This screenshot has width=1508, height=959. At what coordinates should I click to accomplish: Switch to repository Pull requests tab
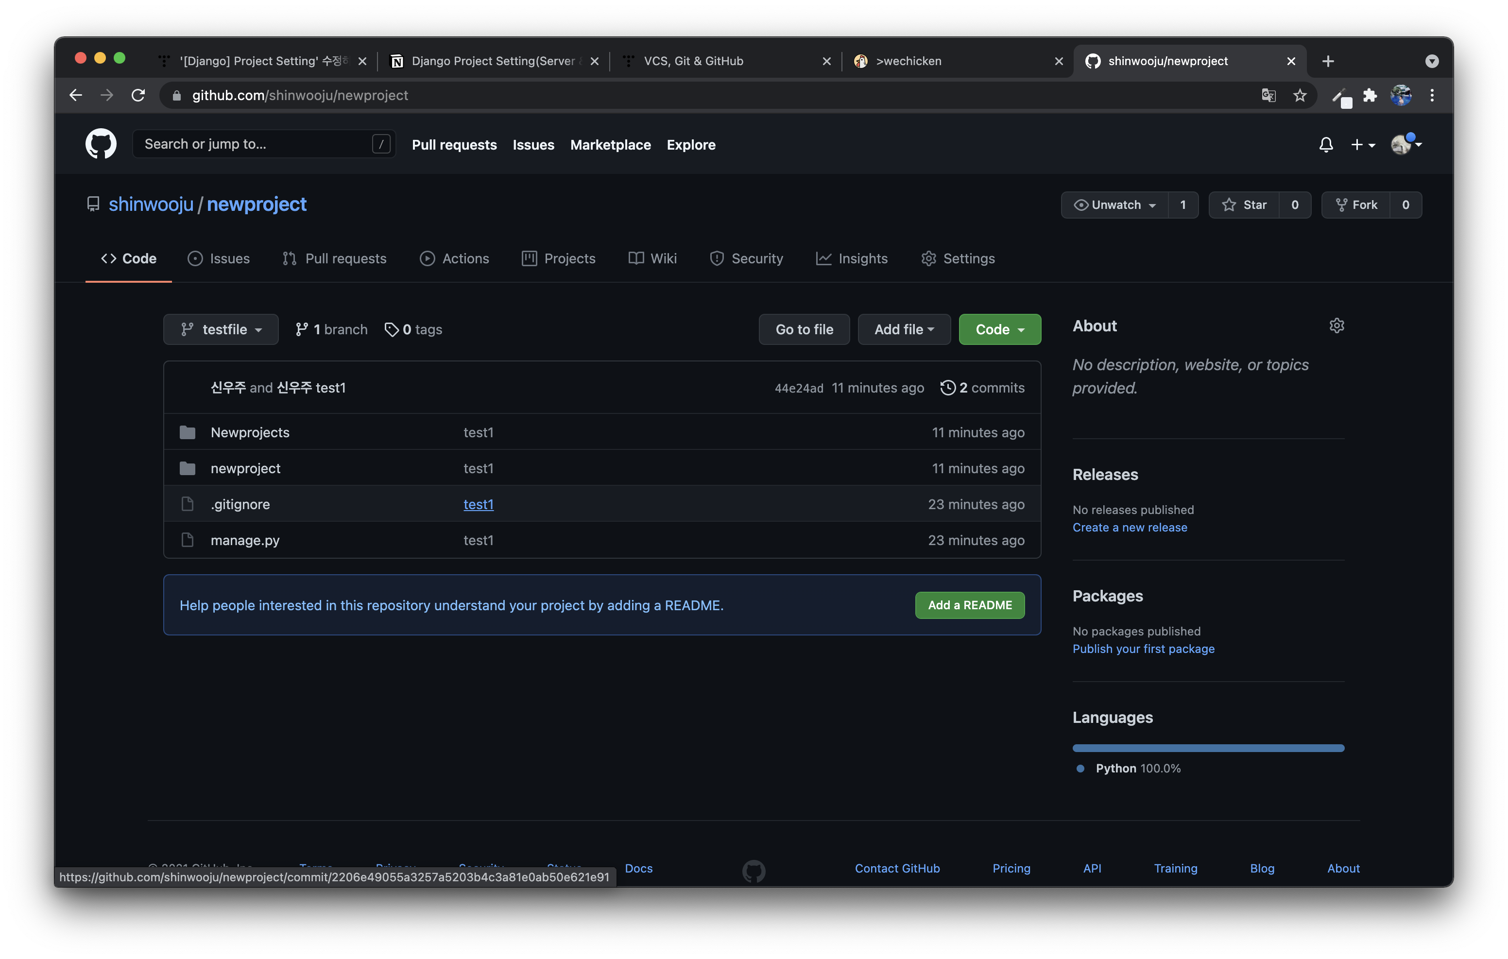tap(334, 259)
